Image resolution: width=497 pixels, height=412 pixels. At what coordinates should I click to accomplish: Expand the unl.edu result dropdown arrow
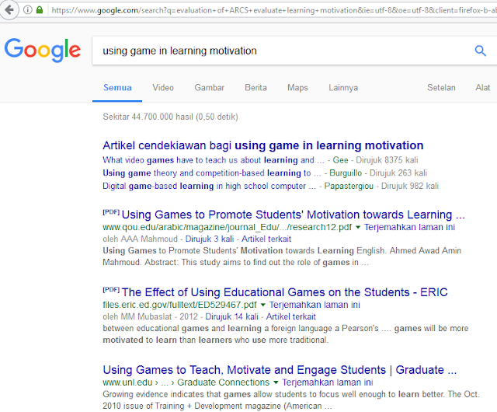click(276, 382)
